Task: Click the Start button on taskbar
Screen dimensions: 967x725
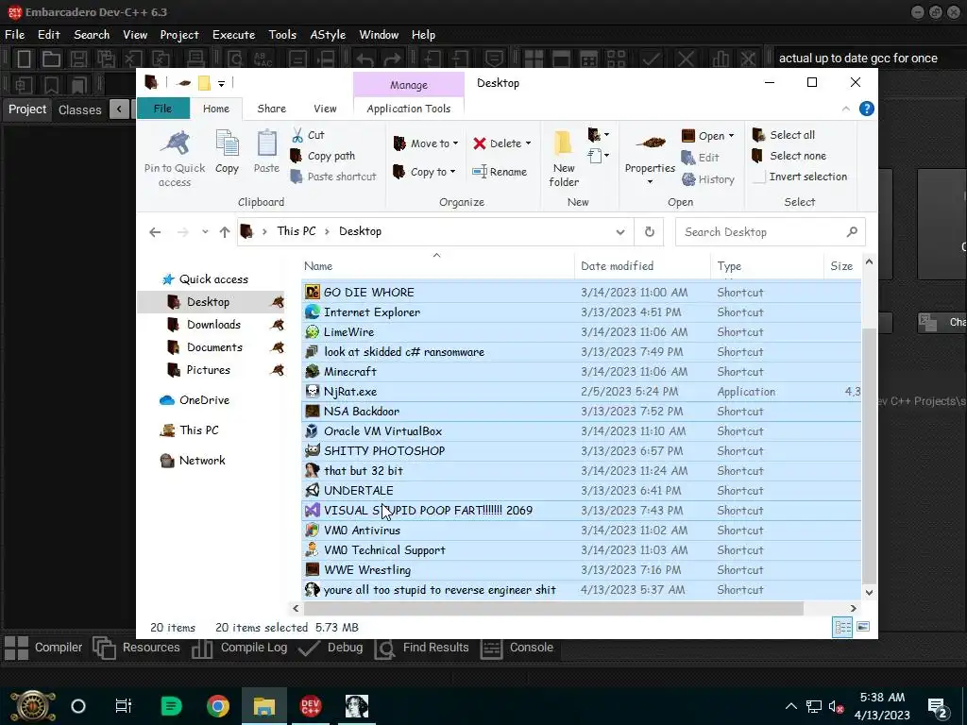Action: pyautogui.click(x=33, y=706)
